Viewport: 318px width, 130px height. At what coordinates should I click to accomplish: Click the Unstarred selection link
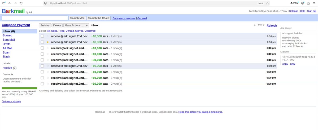click(90, 31)
